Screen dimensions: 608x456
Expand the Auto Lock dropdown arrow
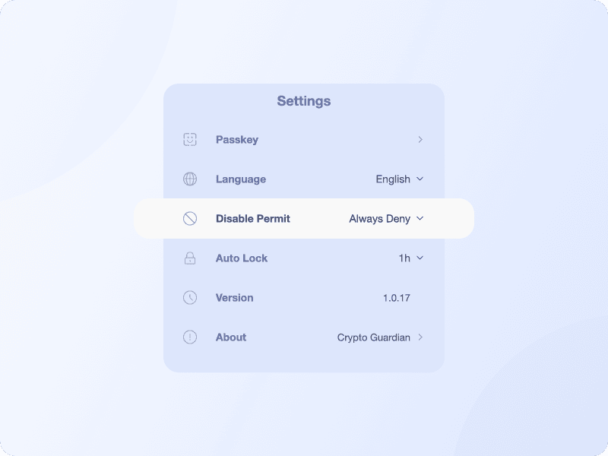tap(420, 258)
